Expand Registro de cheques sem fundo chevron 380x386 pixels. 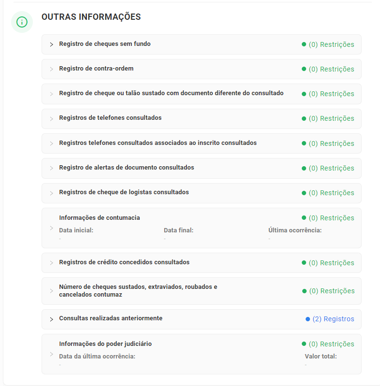52,44
